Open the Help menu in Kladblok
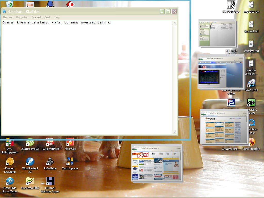264x198 pixels. click(x=57, y=17)
